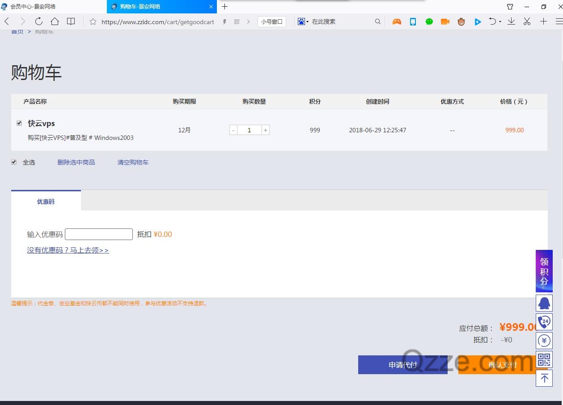563x405 pixels.
Task: Click the browser forward arrow
Action: tap(23, 21)
